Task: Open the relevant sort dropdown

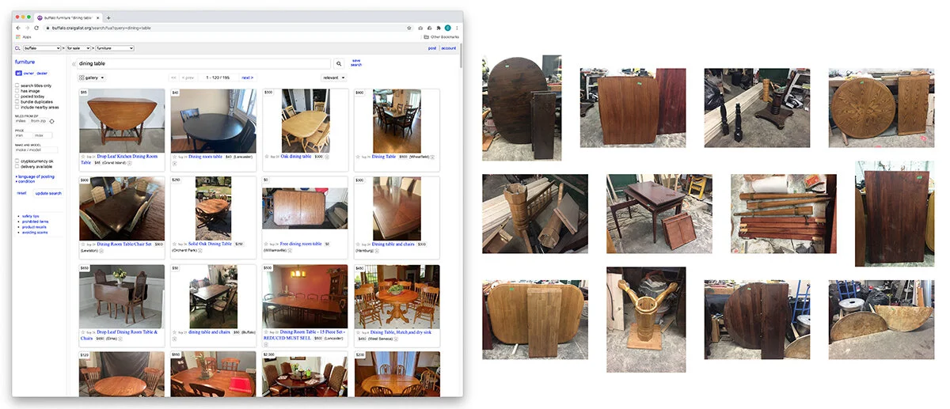Action: pyautogui.click(x=333, y=78)
